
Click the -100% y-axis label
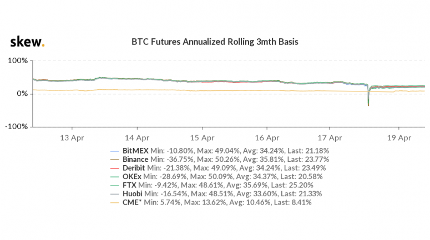click(x=17, y=126)
